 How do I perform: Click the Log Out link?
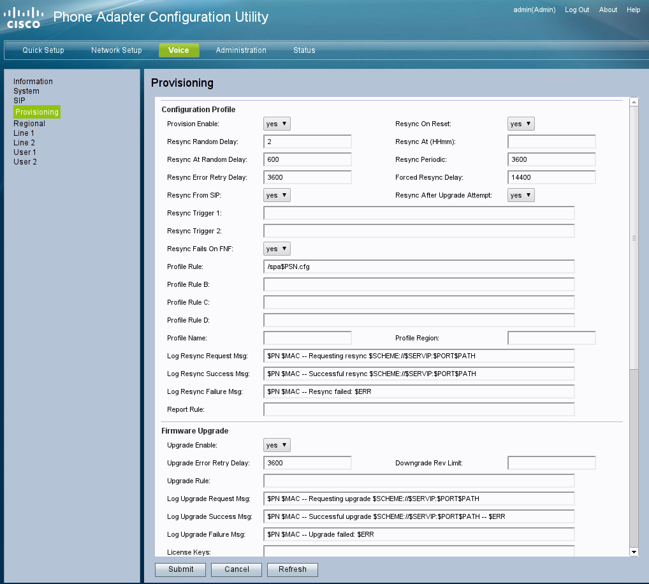577,10
